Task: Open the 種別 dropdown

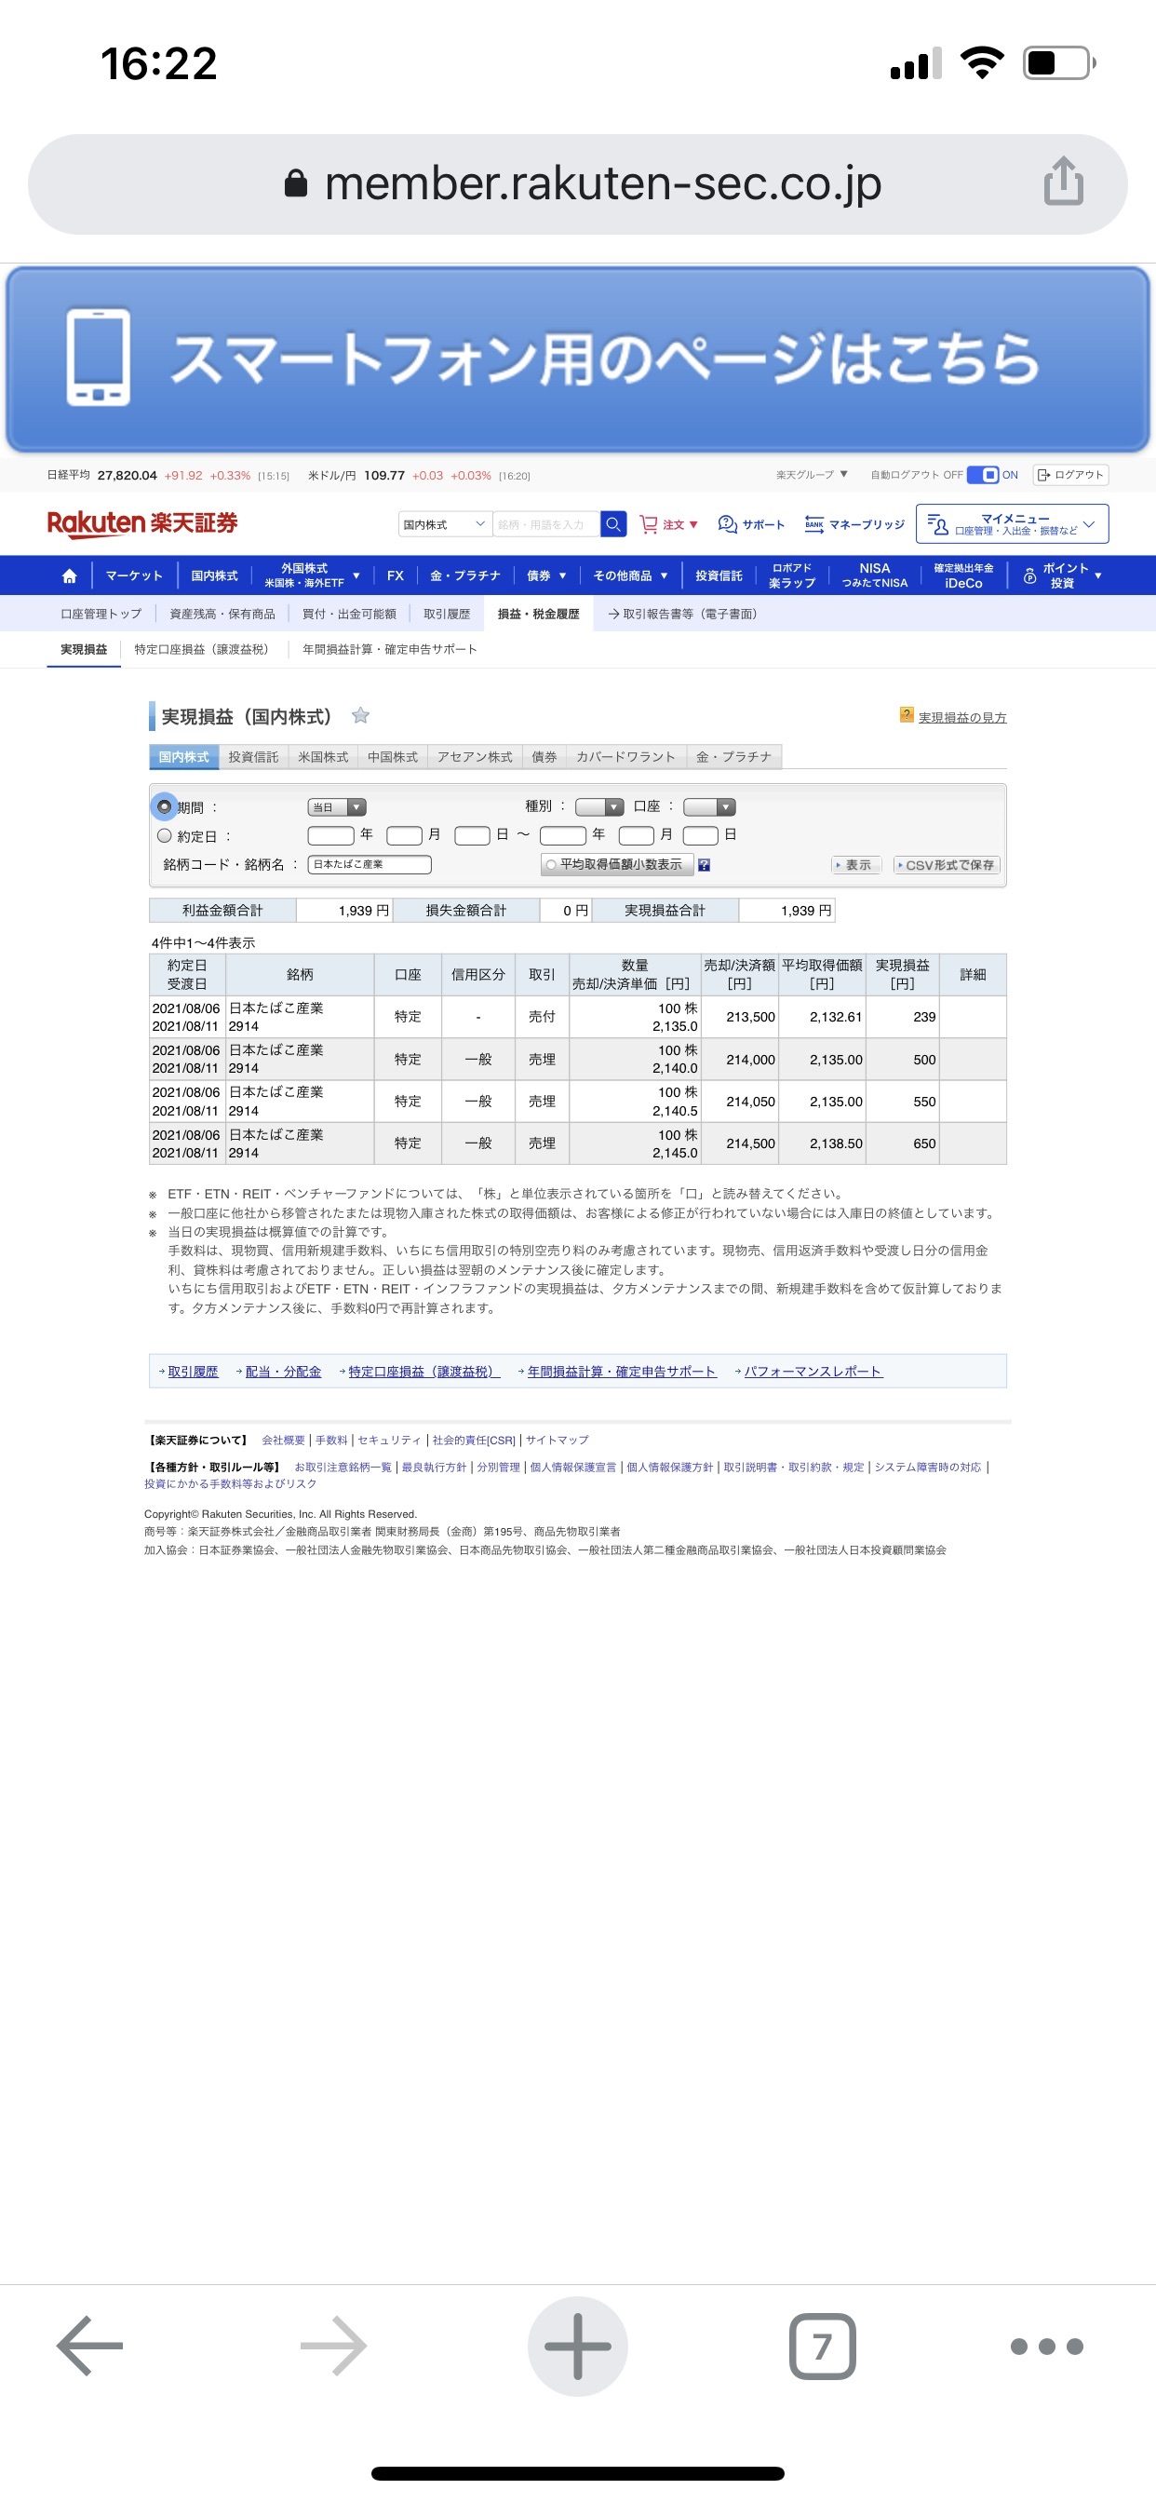Action: click(598, 807)
